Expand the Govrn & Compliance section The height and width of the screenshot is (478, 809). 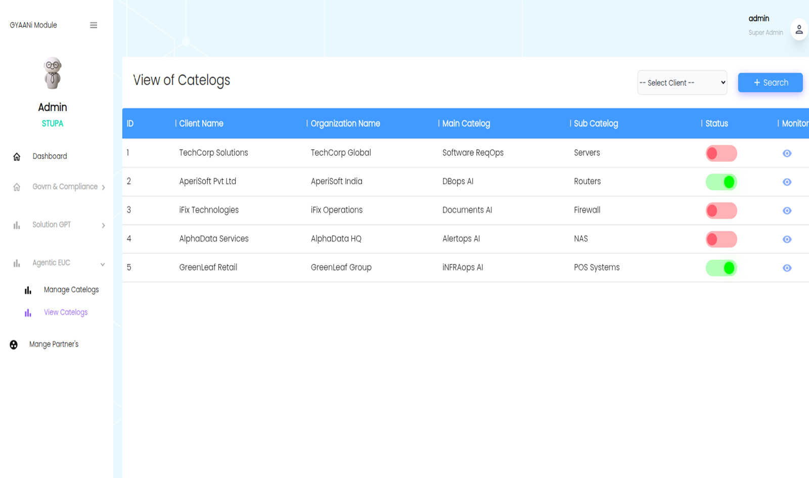point(65,187)
